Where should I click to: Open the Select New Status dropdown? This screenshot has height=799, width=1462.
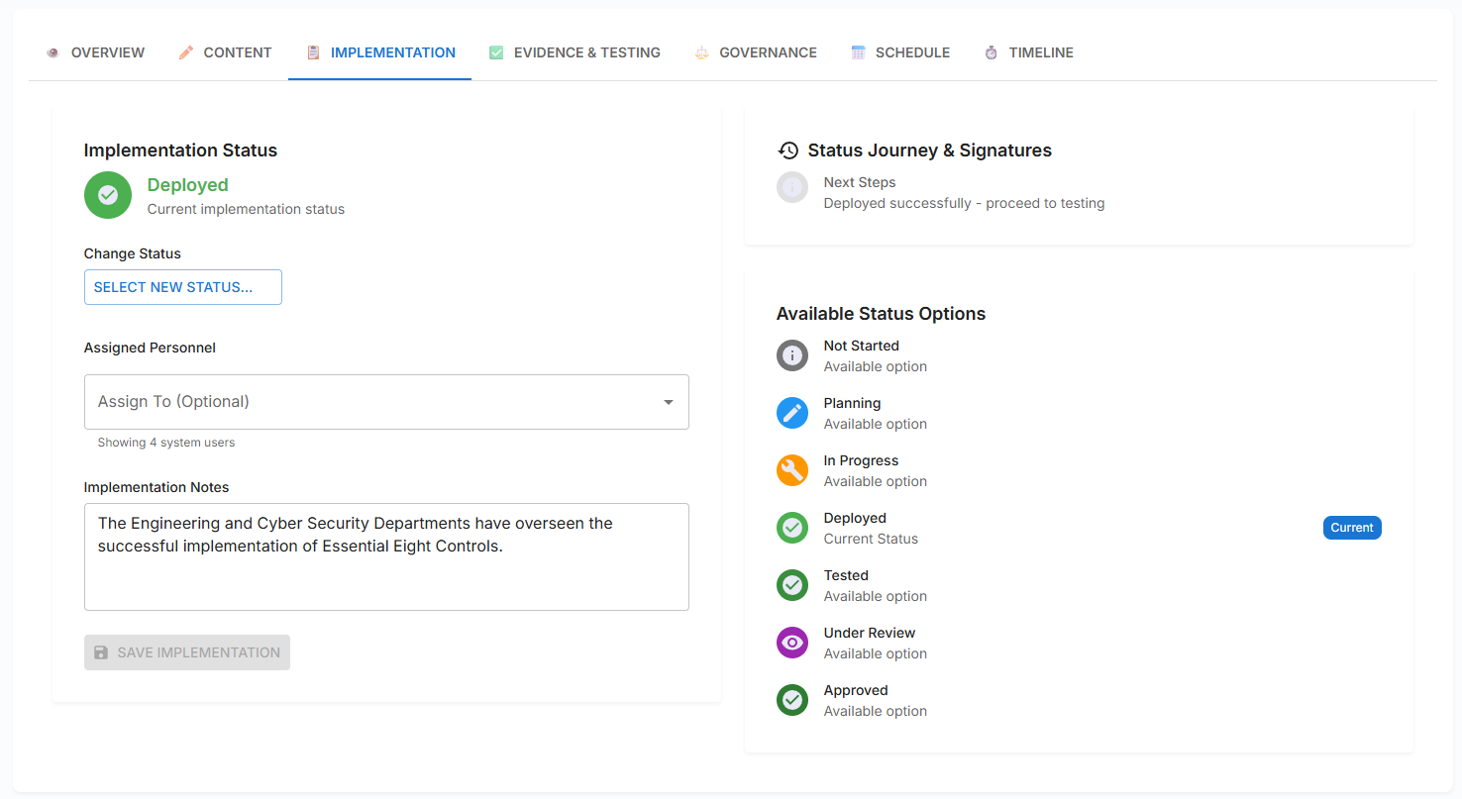click(183, 287)
